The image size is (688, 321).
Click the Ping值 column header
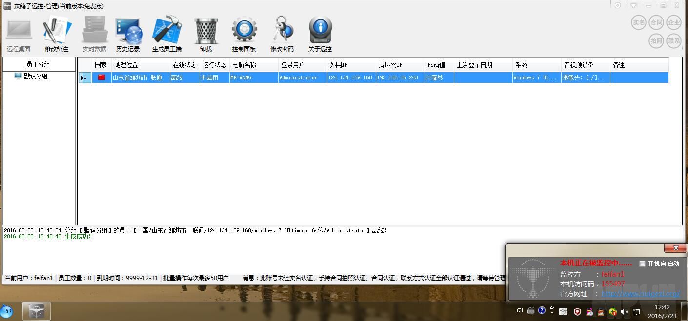439,65
